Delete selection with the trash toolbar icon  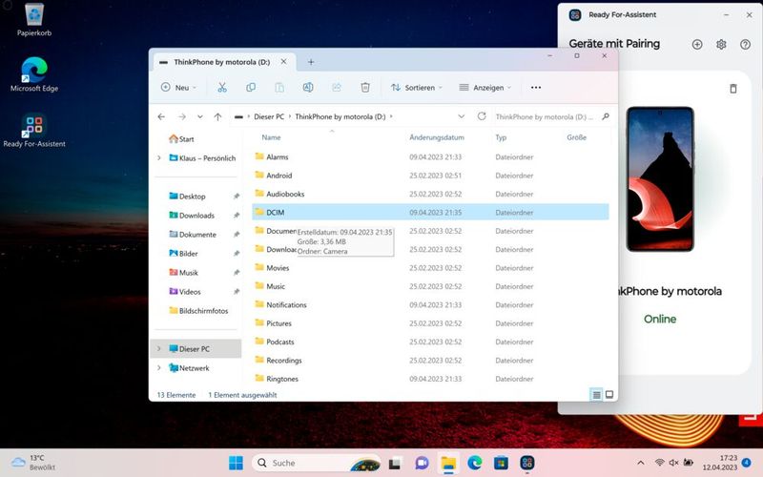click(x=365, y=88)
